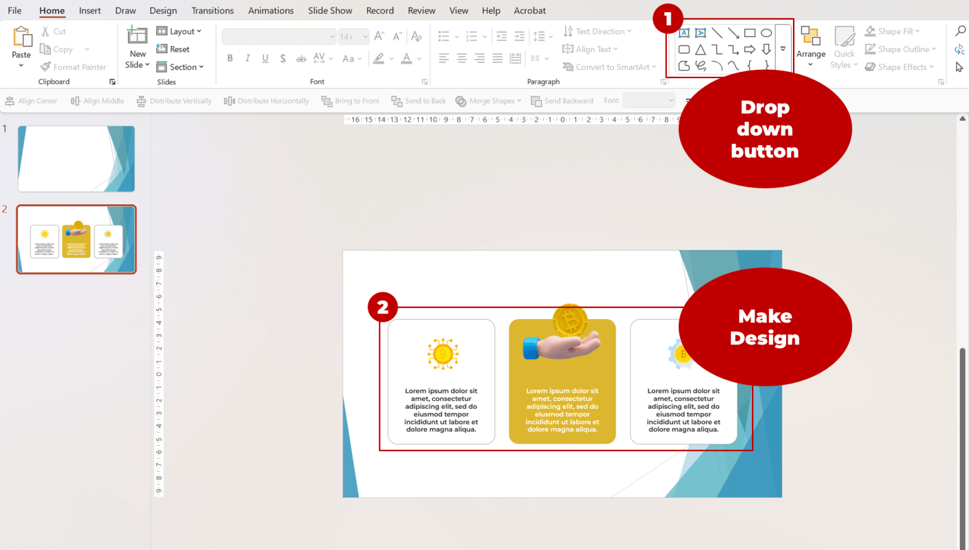Toggle bold formatting on selected text
The height and width of the screenshot is (550, 969).
coord(230,58)
